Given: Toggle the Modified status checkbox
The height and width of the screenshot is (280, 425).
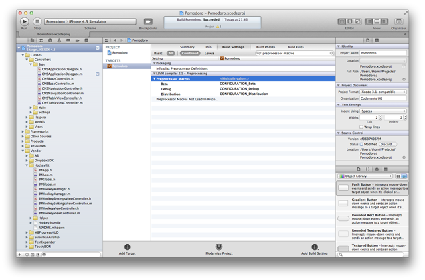Looking at the screenshot, I should [x=361, y=145].
